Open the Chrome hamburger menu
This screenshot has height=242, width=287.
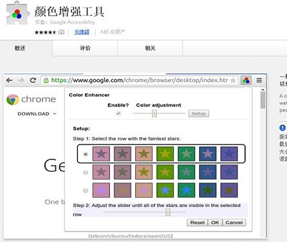[259, 81]
